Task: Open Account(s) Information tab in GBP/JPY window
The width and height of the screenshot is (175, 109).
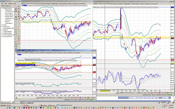Action: (x=116, y=4)
